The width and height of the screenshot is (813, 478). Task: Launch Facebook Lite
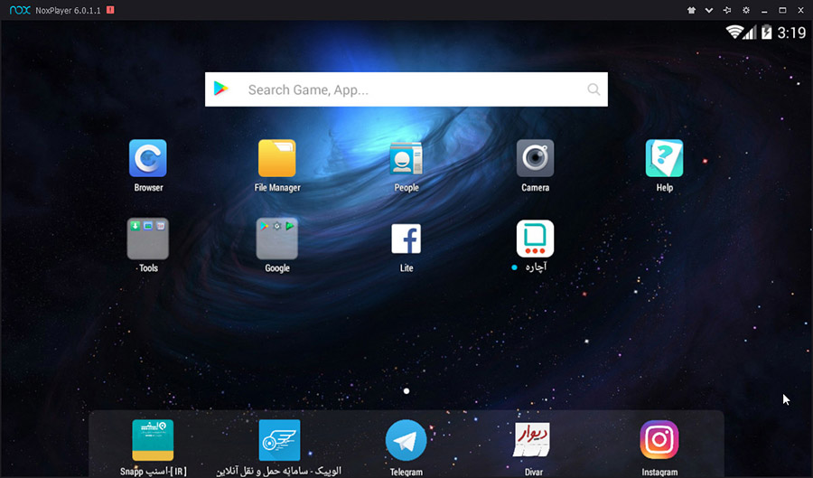tap(406, 239)
